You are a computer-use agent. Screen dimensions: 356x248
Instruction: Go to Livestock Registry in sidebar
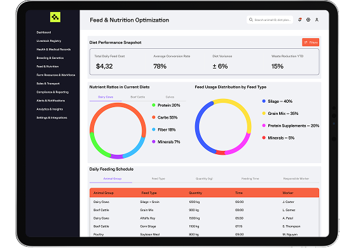tap(49, 41)
